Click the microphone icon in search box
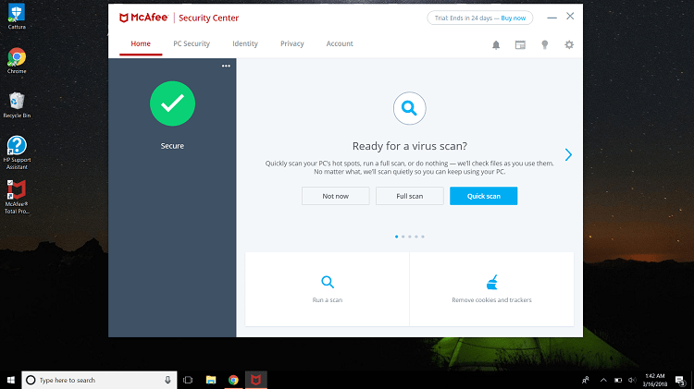This screenshot has height=389, width=694. (167, 380)
